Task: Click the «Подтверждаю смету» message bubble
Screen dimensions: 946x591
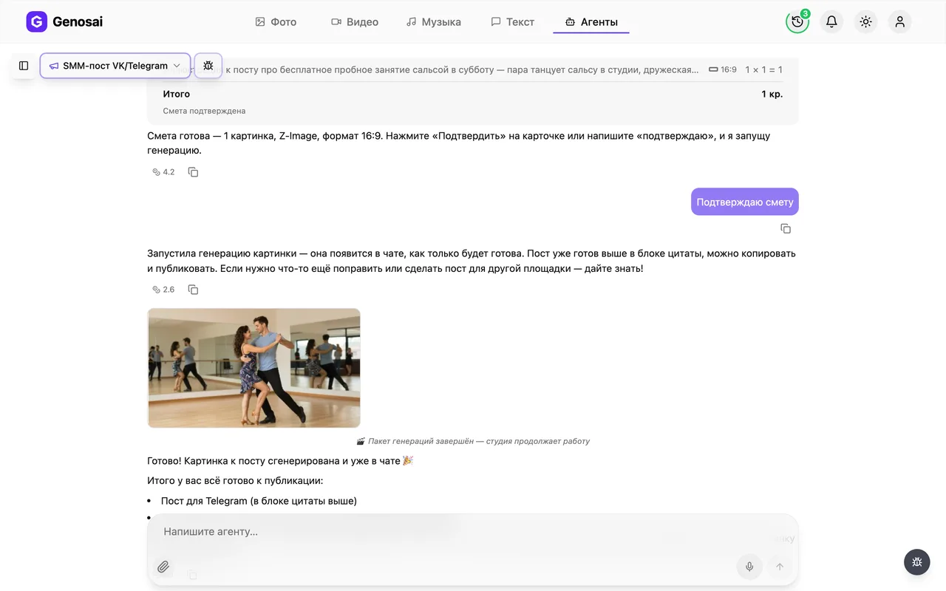Action: 745,202
